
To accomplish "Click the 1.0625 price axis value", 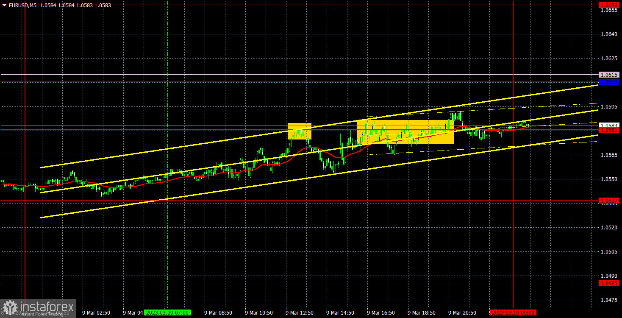I will [608, 58].
